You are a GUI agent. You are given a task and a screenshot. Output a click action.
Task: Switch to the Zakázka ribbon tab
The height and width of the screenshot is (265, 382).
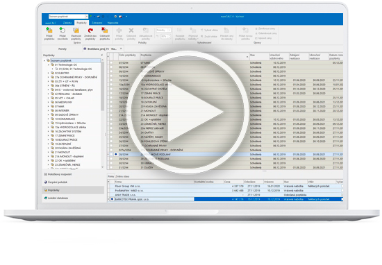tap(67, 23)
